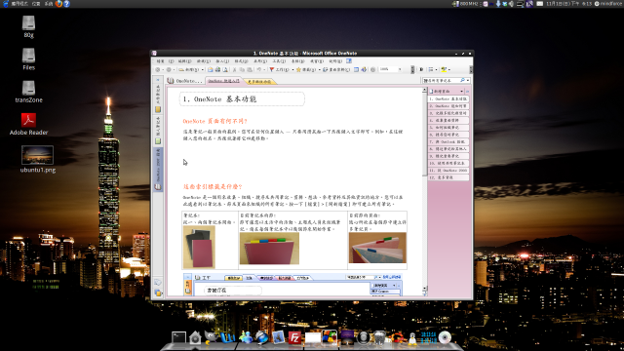Open the Files drive desktop icon
624x351 pixels.
click(x=28, y=58)
